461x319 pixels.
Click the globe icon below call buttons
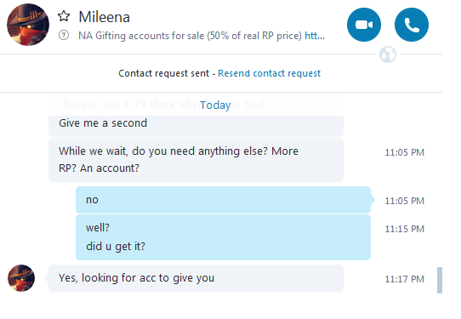pos(388,54)
